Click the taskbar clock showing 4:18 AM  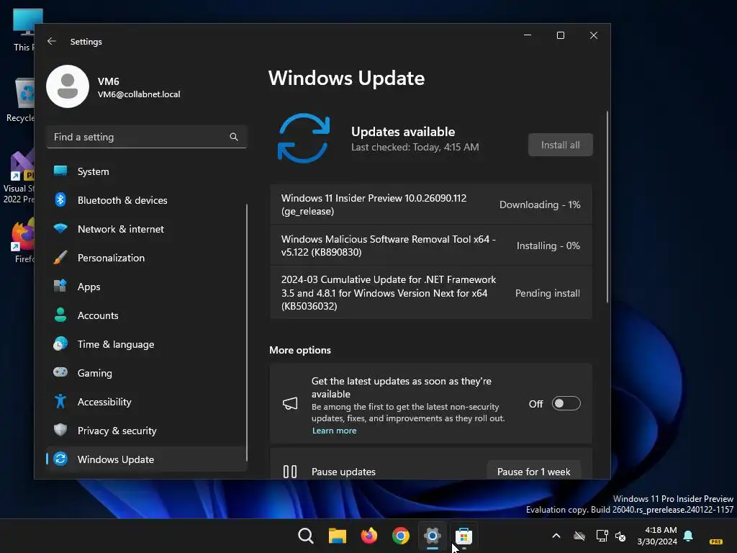point(657,536)
